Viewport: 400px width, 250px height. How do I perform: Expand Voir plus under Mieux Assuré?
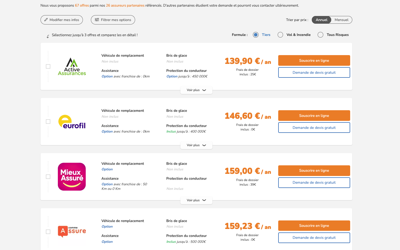click(x=196, y=200)
